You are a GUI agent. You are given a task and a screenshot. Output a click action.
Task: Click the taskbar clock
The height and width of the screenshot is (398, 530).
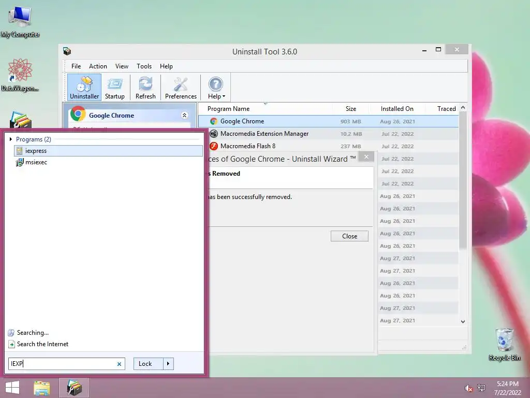coord(507,388)
